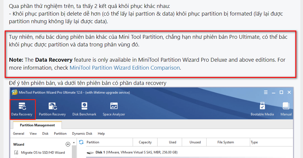Click the hamburger menu icon in title bar
This screenshot has height=158, width=303.
pos(266,93)
